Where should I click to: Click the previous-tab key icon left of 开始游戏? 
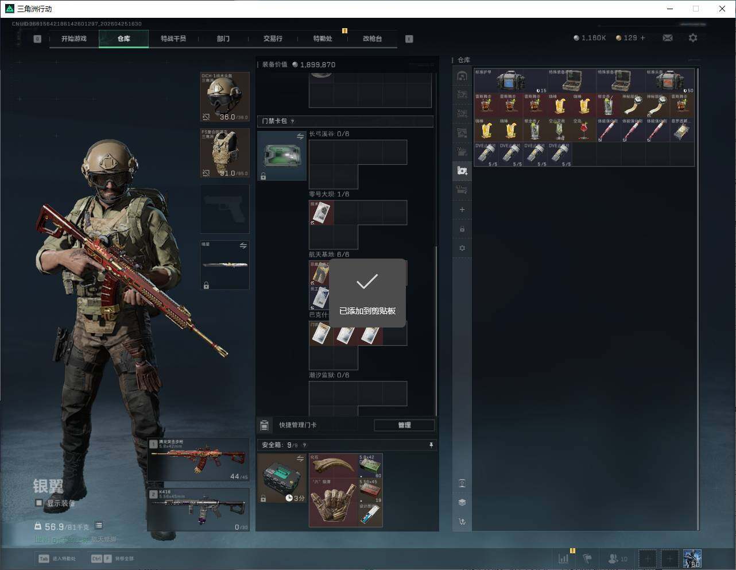[37, 39]
